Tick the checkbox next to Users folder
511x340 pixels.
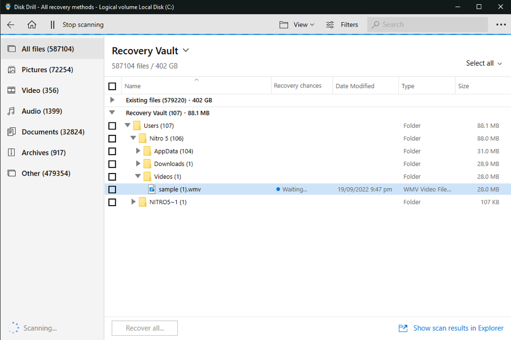coord(112,126)
